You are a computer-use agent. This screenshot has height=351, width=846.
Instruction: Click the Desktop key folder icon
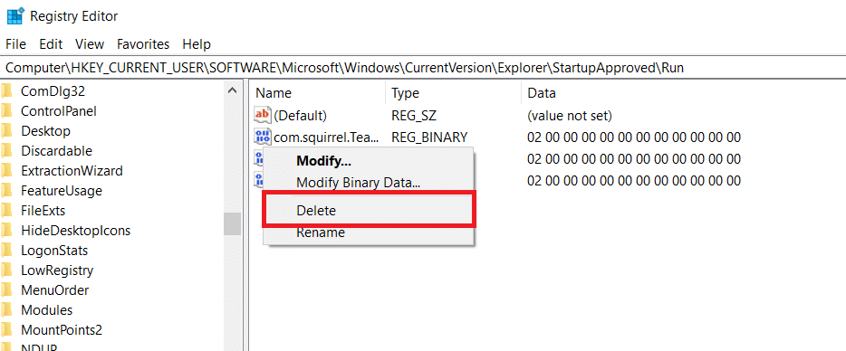pyautogui.click(x=6, y=131)
